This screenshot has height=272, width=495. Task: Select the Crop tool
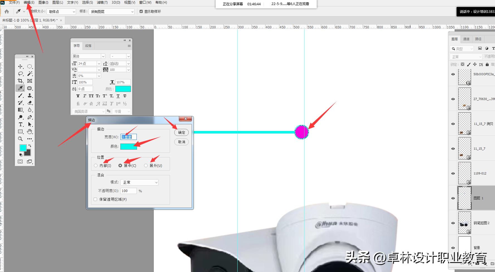[x=20, y=81]
